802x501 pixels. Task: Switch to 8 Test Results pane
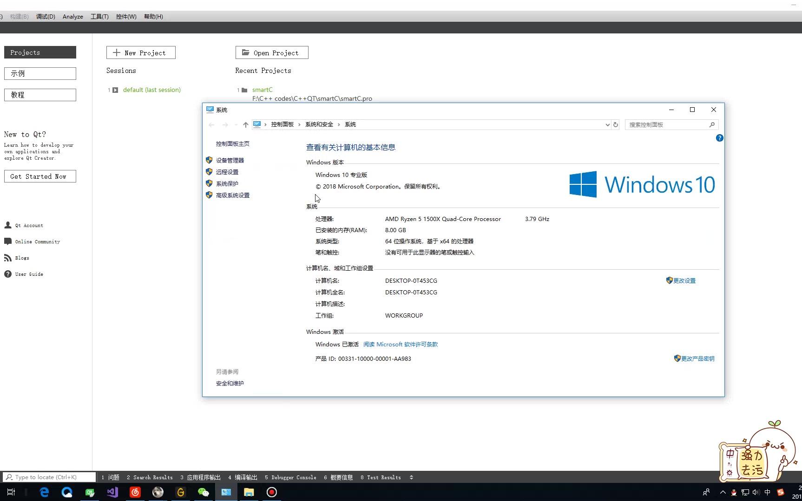pyautogui.click(x=381, y=477)
